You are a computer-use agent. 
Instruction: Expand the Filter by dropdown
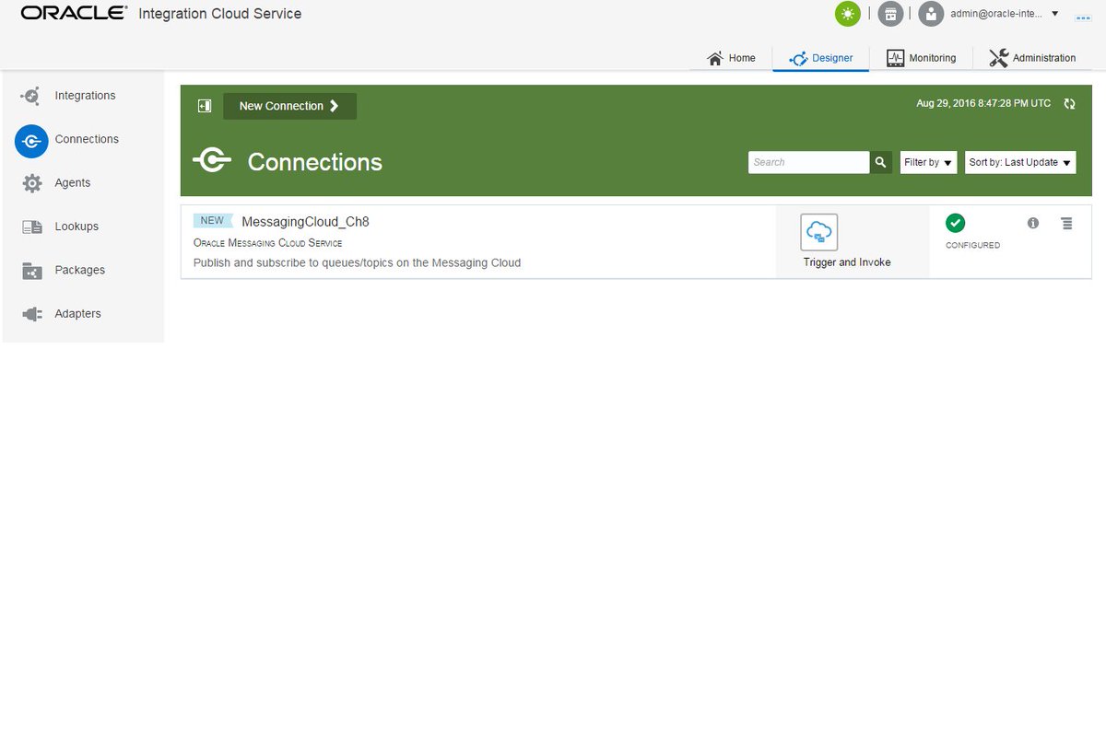928,162
